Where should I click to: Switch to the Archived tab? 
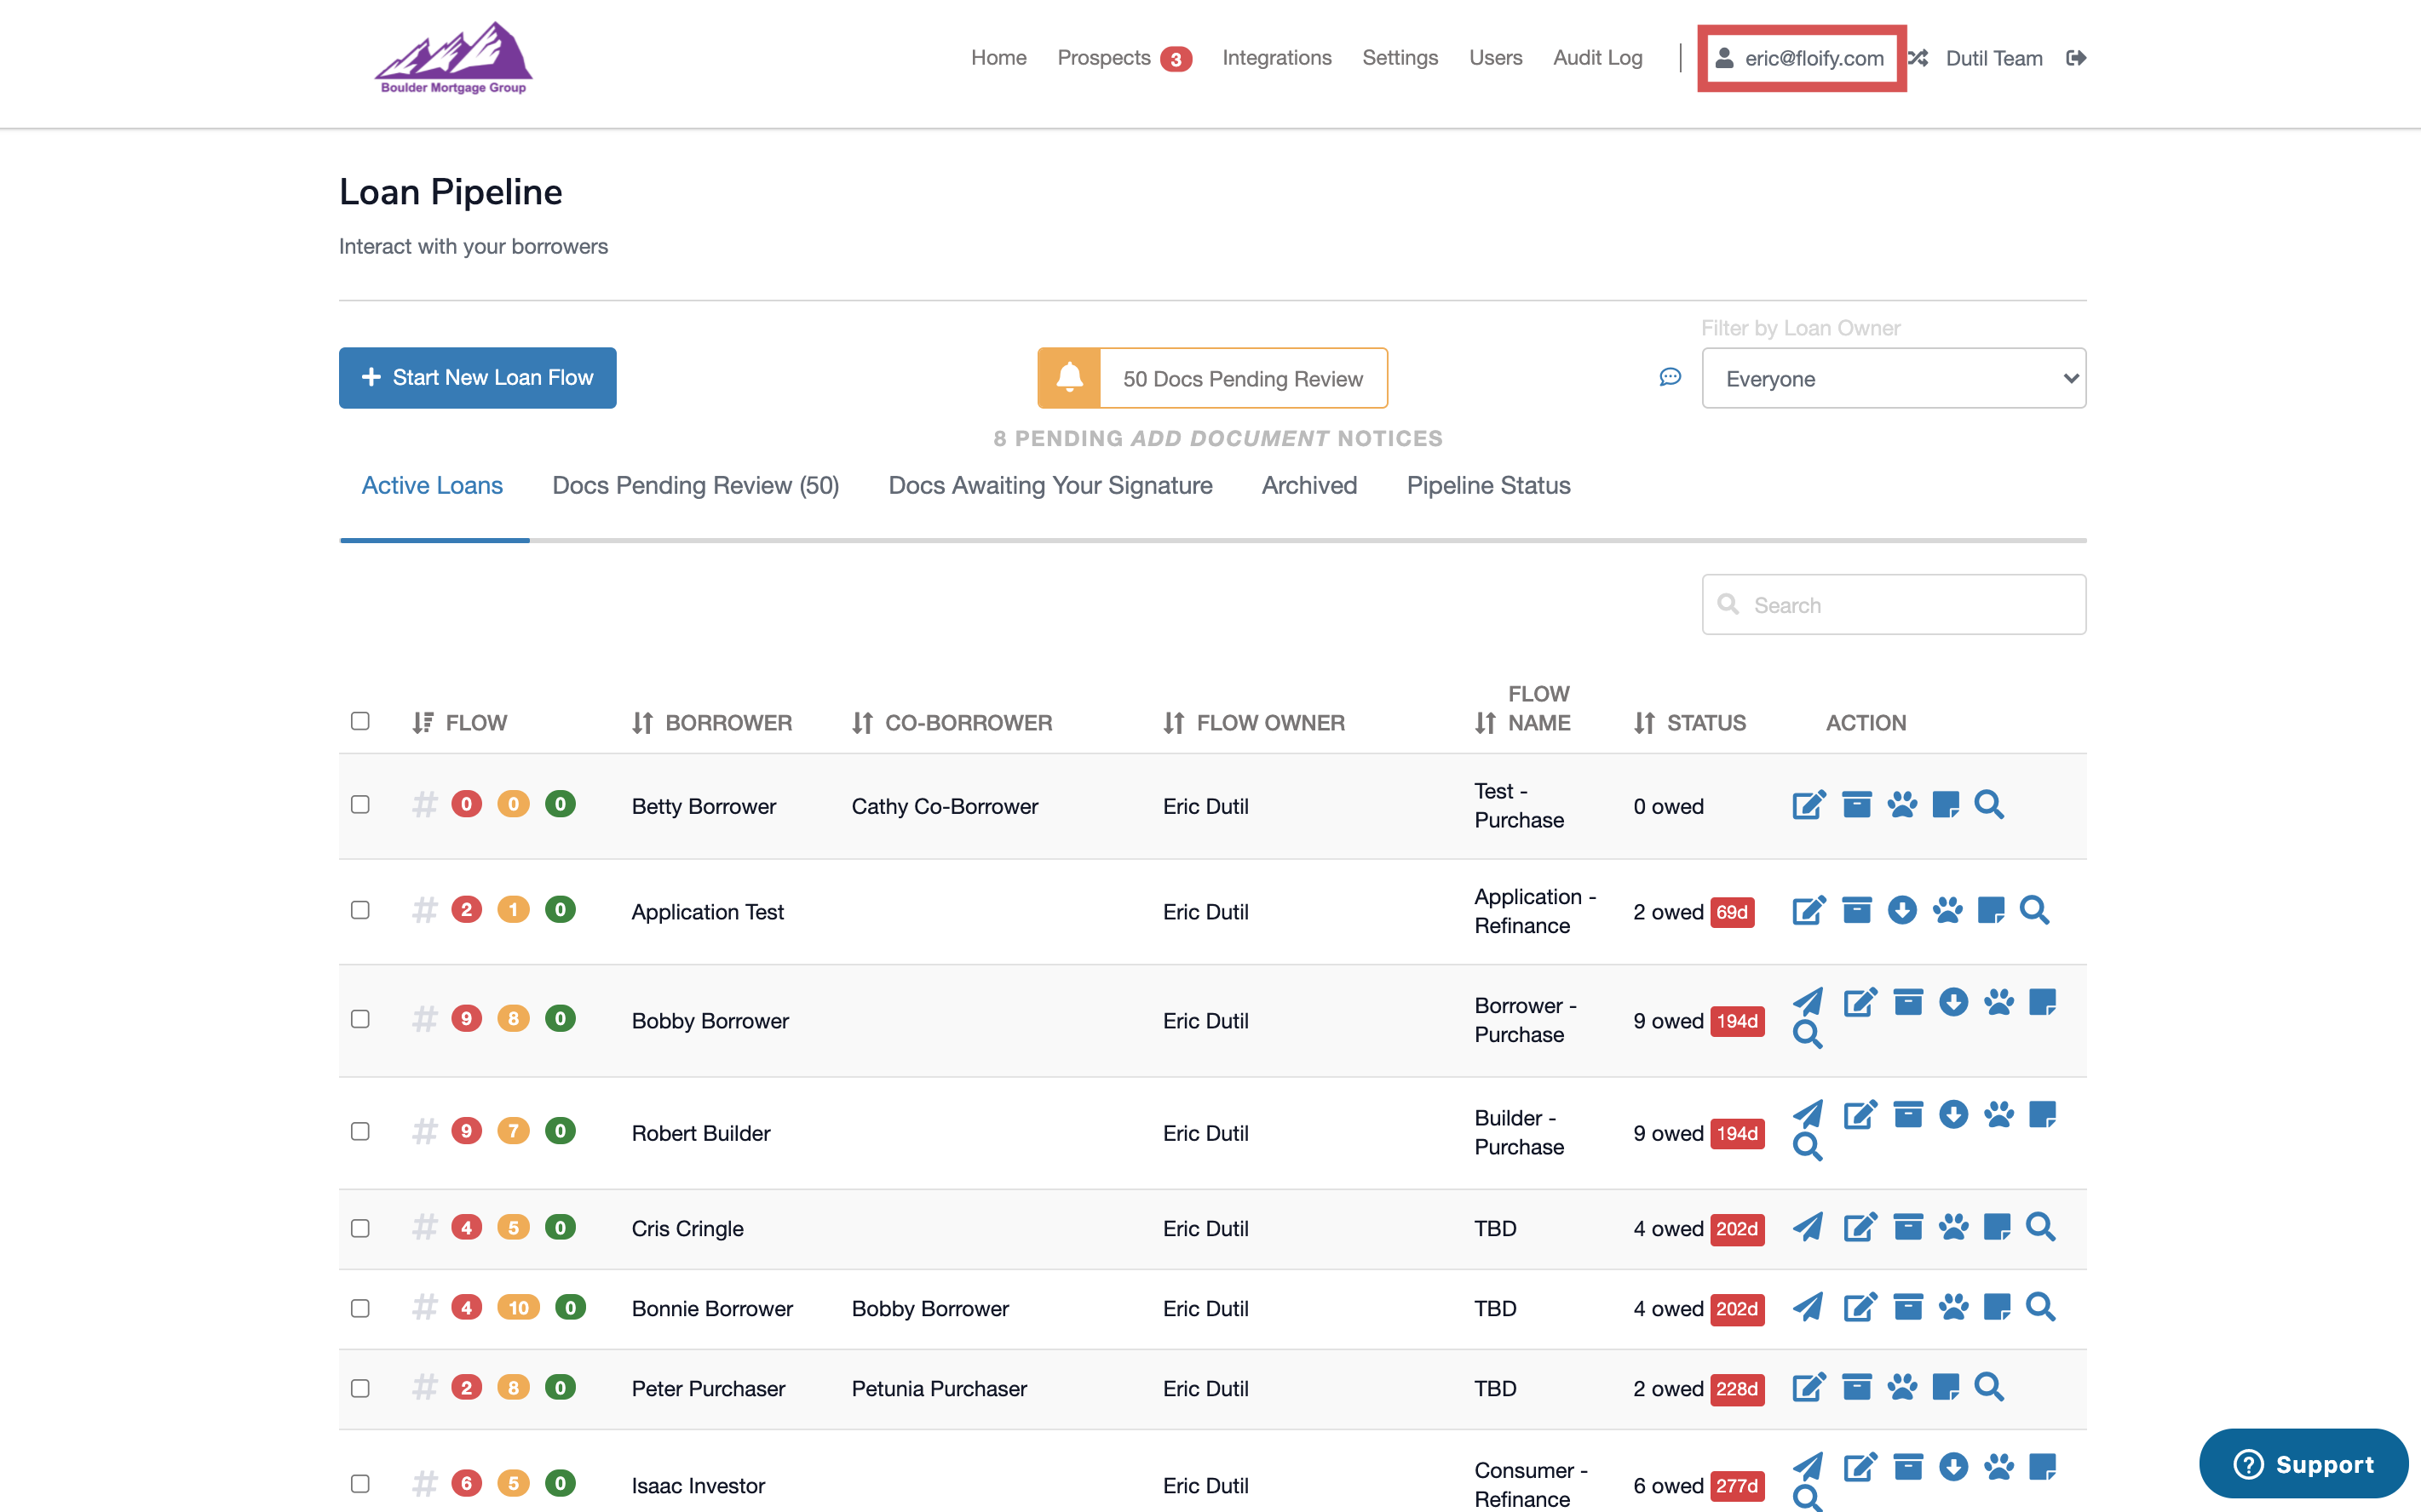click(x=1308, y=485)
